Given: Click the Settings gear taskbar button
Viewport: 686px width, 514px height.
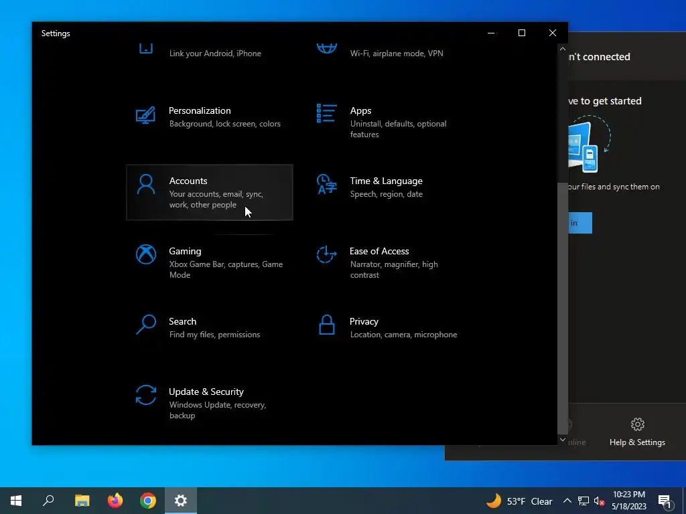Looking at the screenshot, I should 181,501.
